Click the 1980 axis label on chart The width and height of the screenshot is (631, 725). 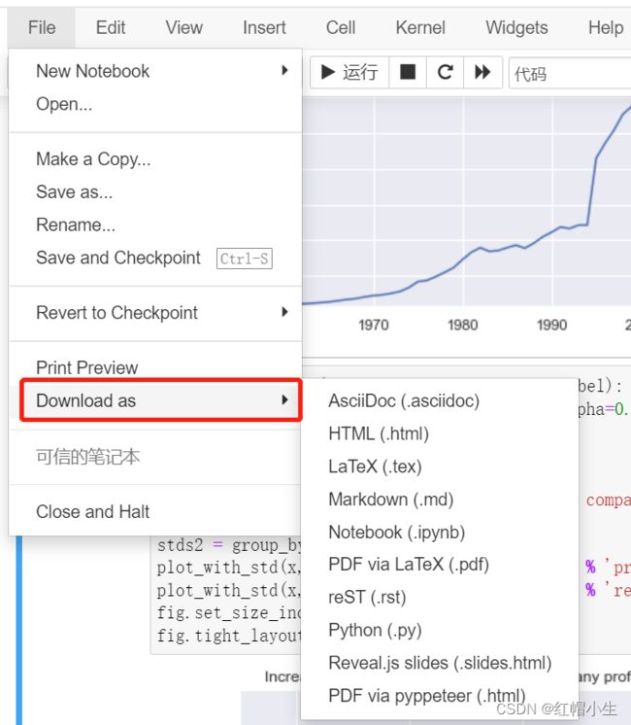point(463,325)
